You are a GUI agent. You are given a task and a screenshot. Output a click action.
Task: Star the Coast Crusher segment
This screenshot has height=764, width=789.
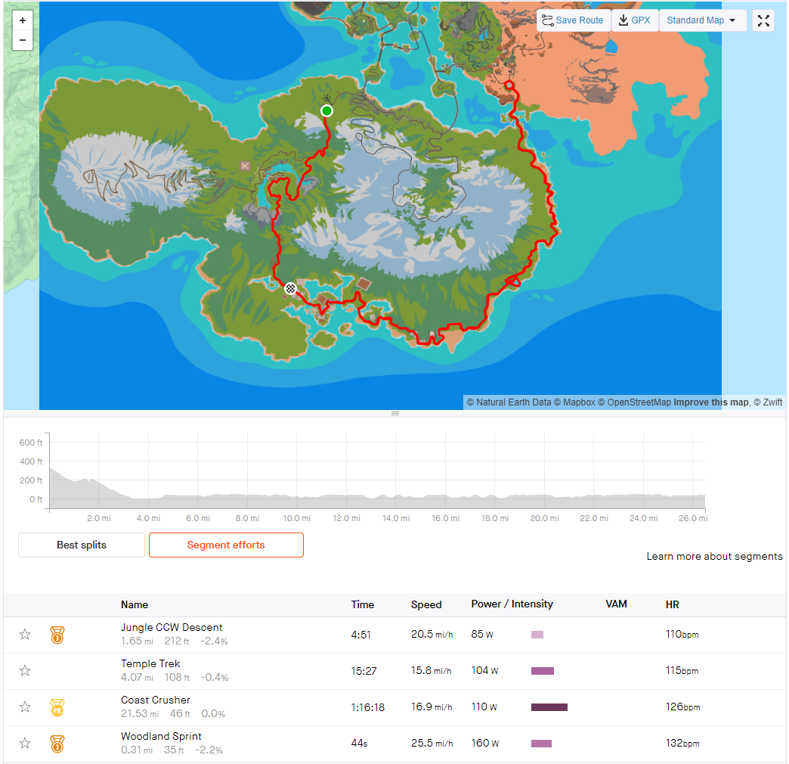coord(25,707)
